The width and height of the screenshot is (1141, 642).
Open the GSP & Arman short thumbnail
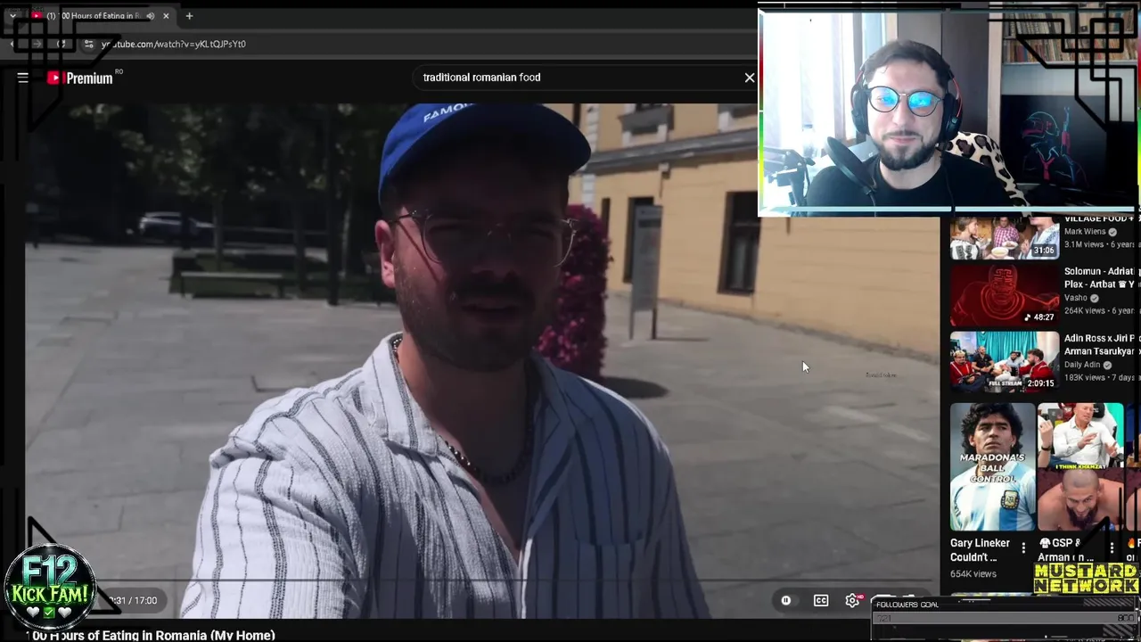(x=1080, y=467)
